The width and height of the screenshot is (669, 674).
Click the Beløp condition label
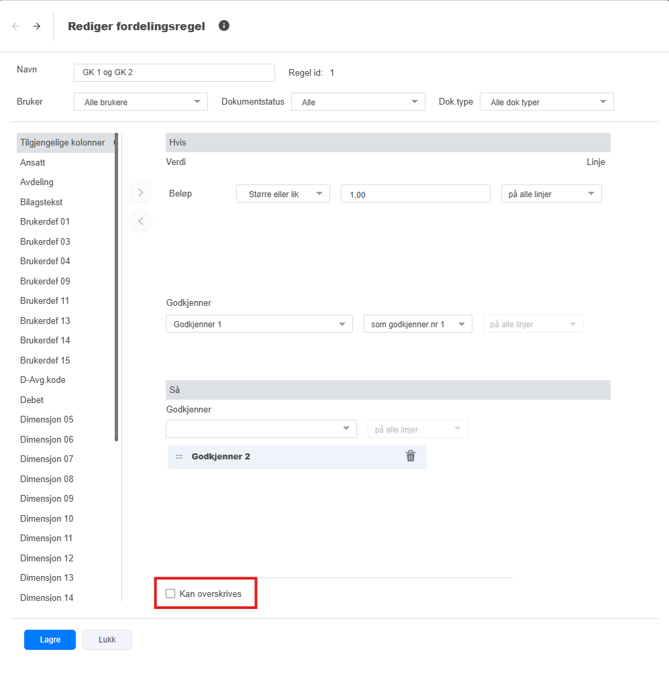click(x=181, y=193)
